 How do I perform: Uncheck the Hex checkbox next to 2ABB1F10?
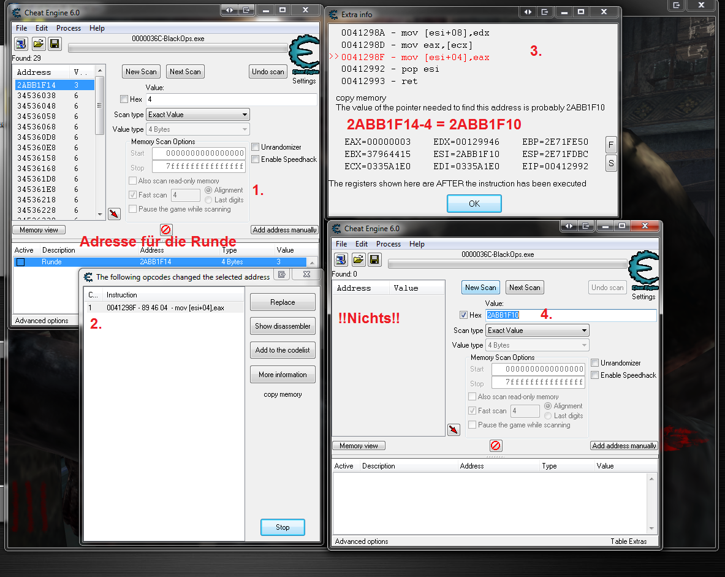pyautogui.click(x=464, y=315)
